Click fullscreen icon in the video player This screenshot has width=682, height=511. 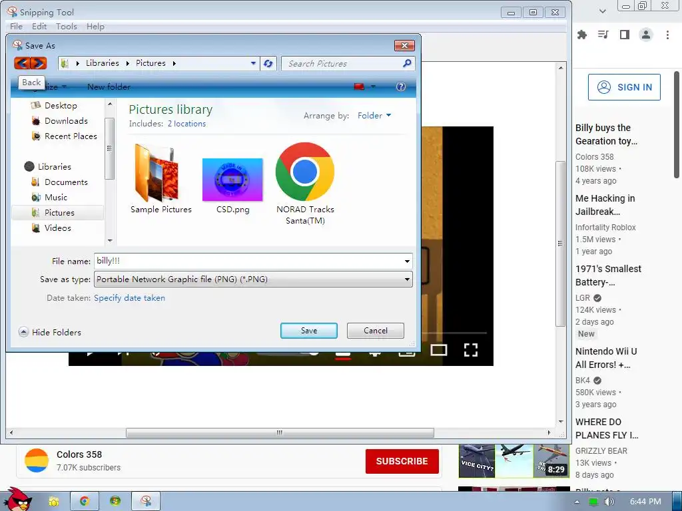[x=471, y=350]
